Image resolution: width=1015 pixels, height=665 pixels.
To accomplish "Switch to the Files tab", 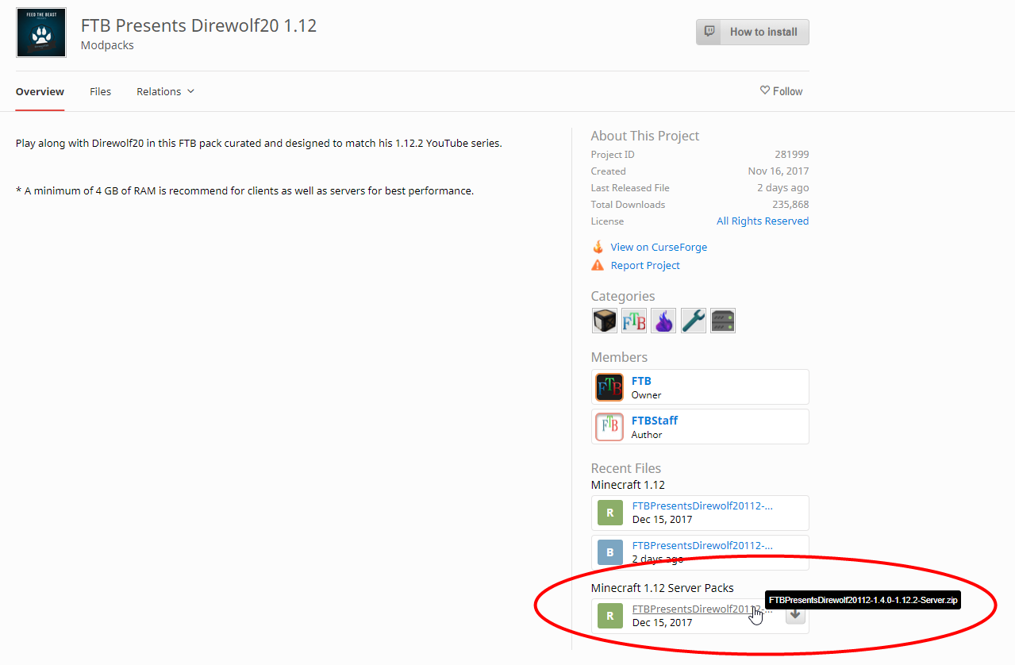I will click(x=100, y=91).
